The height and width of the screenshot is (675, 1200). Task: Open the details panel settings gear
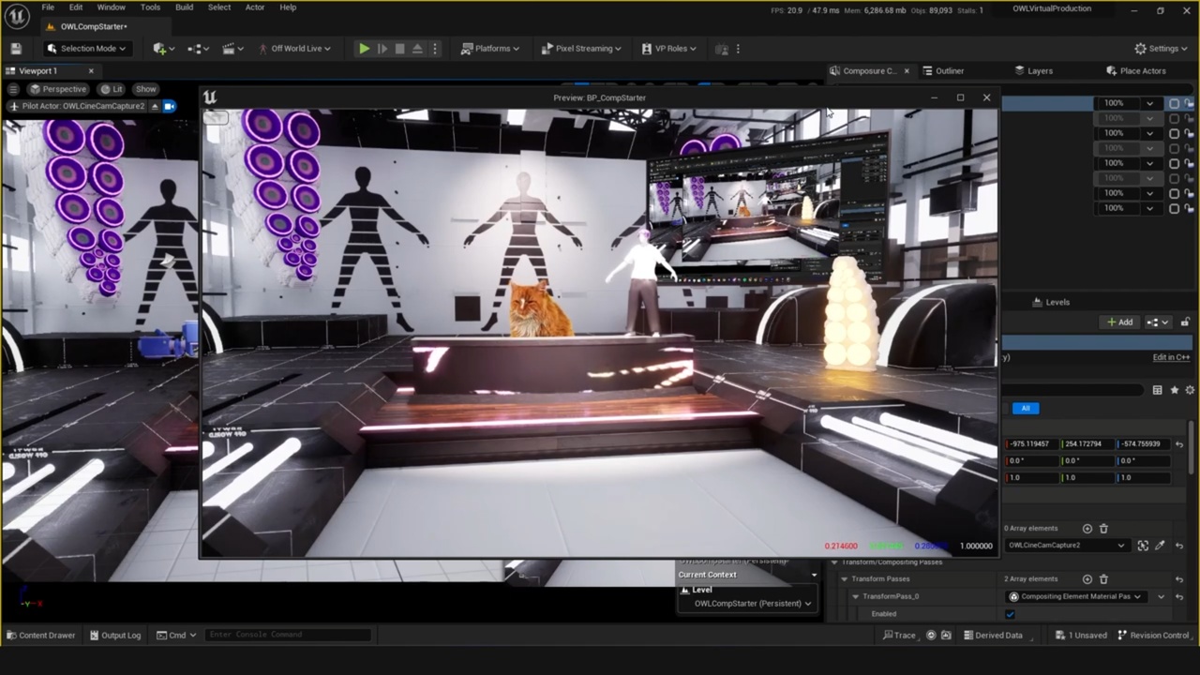click(x=1190, y=390)
